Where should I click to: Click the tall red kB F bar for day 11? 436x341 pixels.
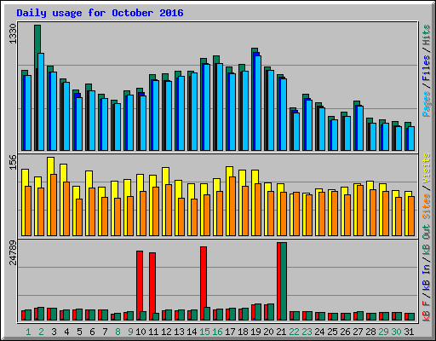152,286
